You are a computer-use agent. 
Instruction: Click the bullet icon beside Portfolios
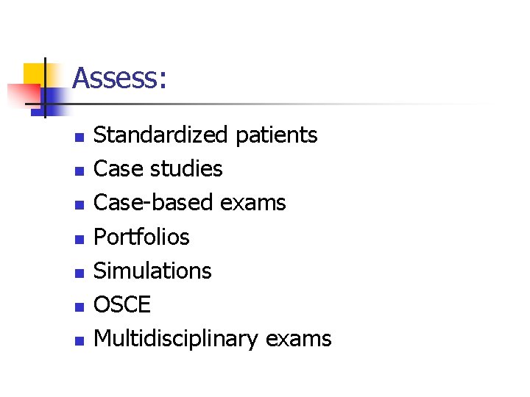click(x=79, y=239)
